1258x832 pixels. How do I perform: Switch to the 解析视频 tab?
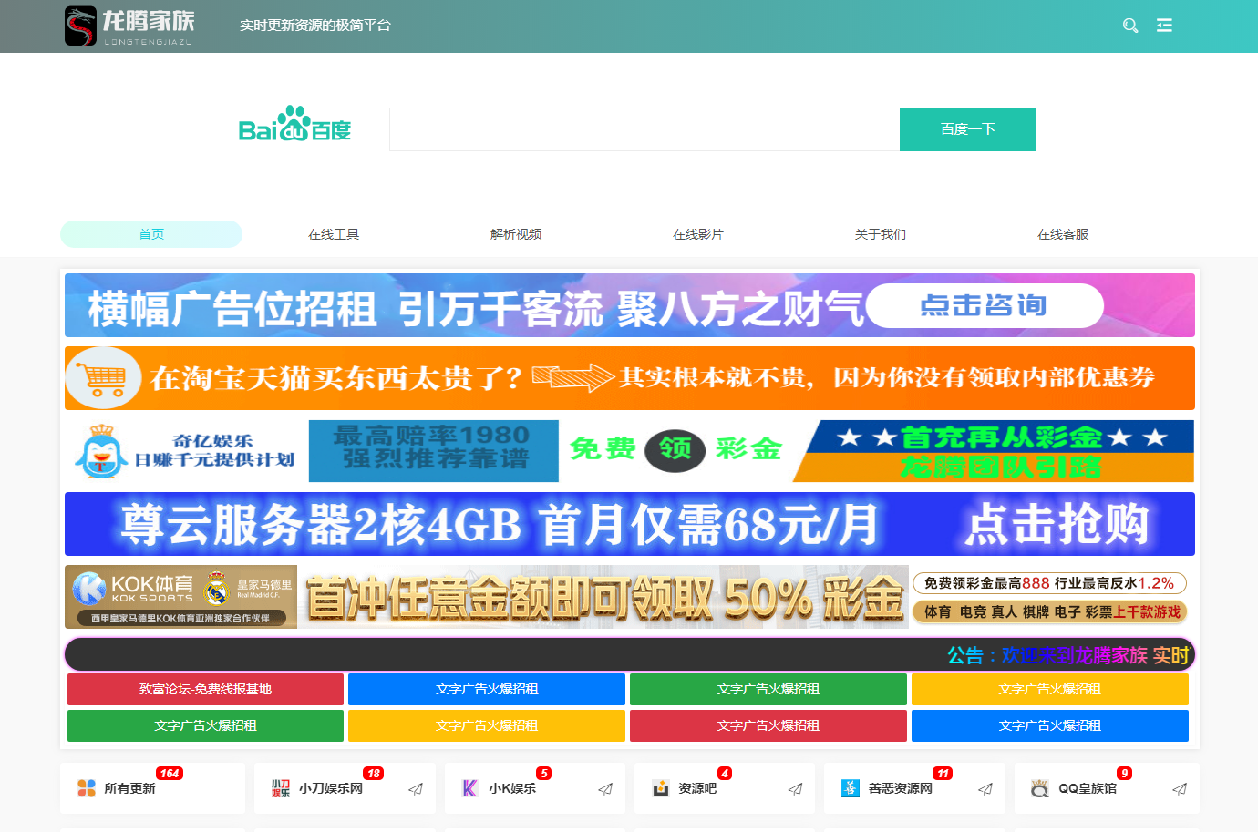point(516,234)
